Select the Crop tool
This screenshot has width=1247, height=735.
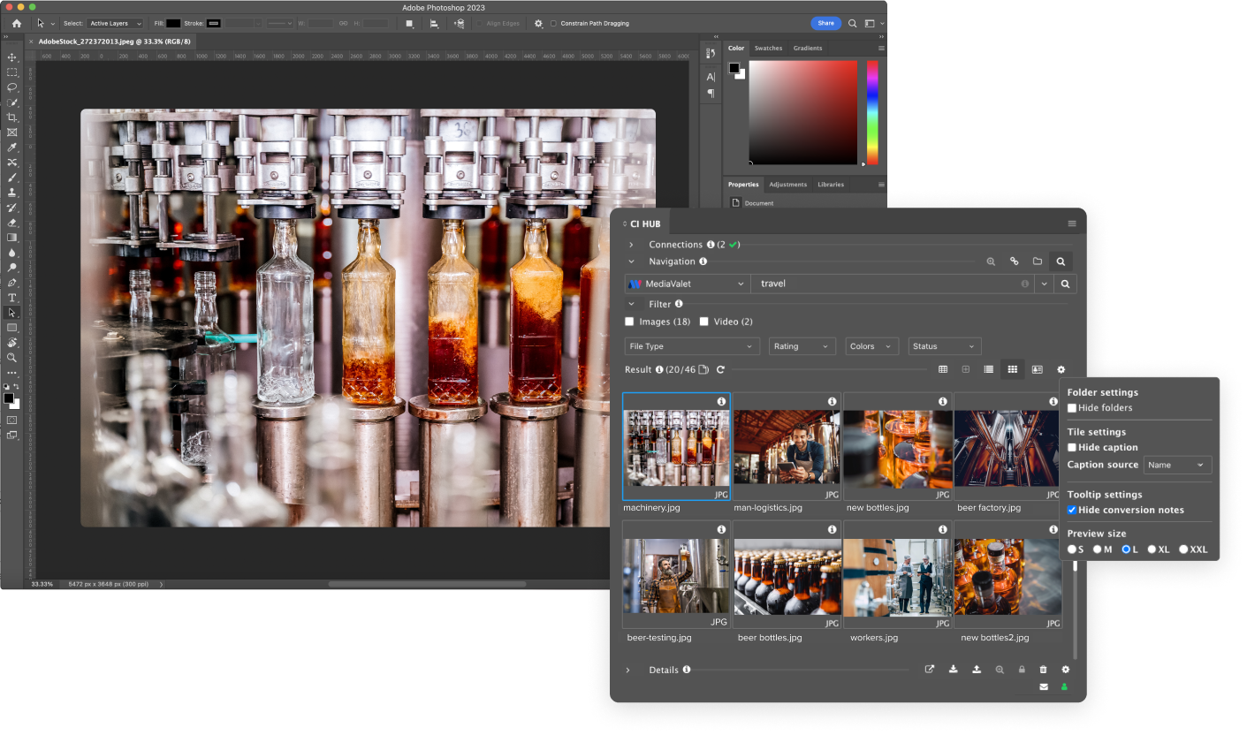coord(12,117)
